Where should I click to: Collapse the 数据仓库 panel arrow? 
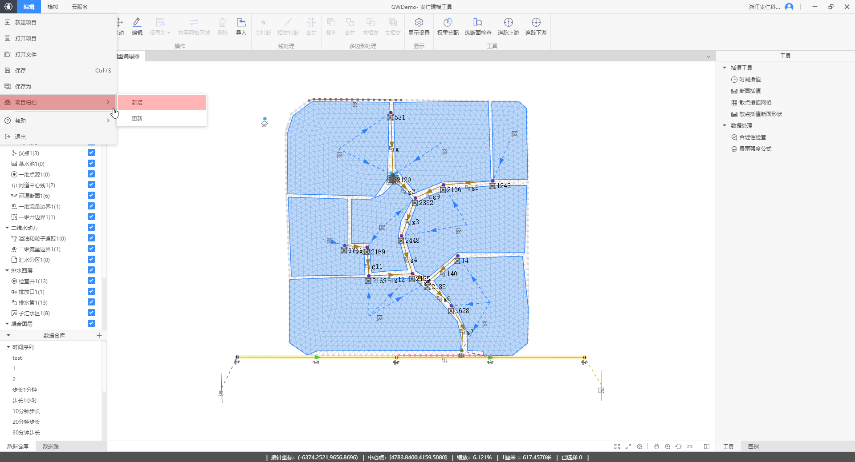click(x=8, y=335)
